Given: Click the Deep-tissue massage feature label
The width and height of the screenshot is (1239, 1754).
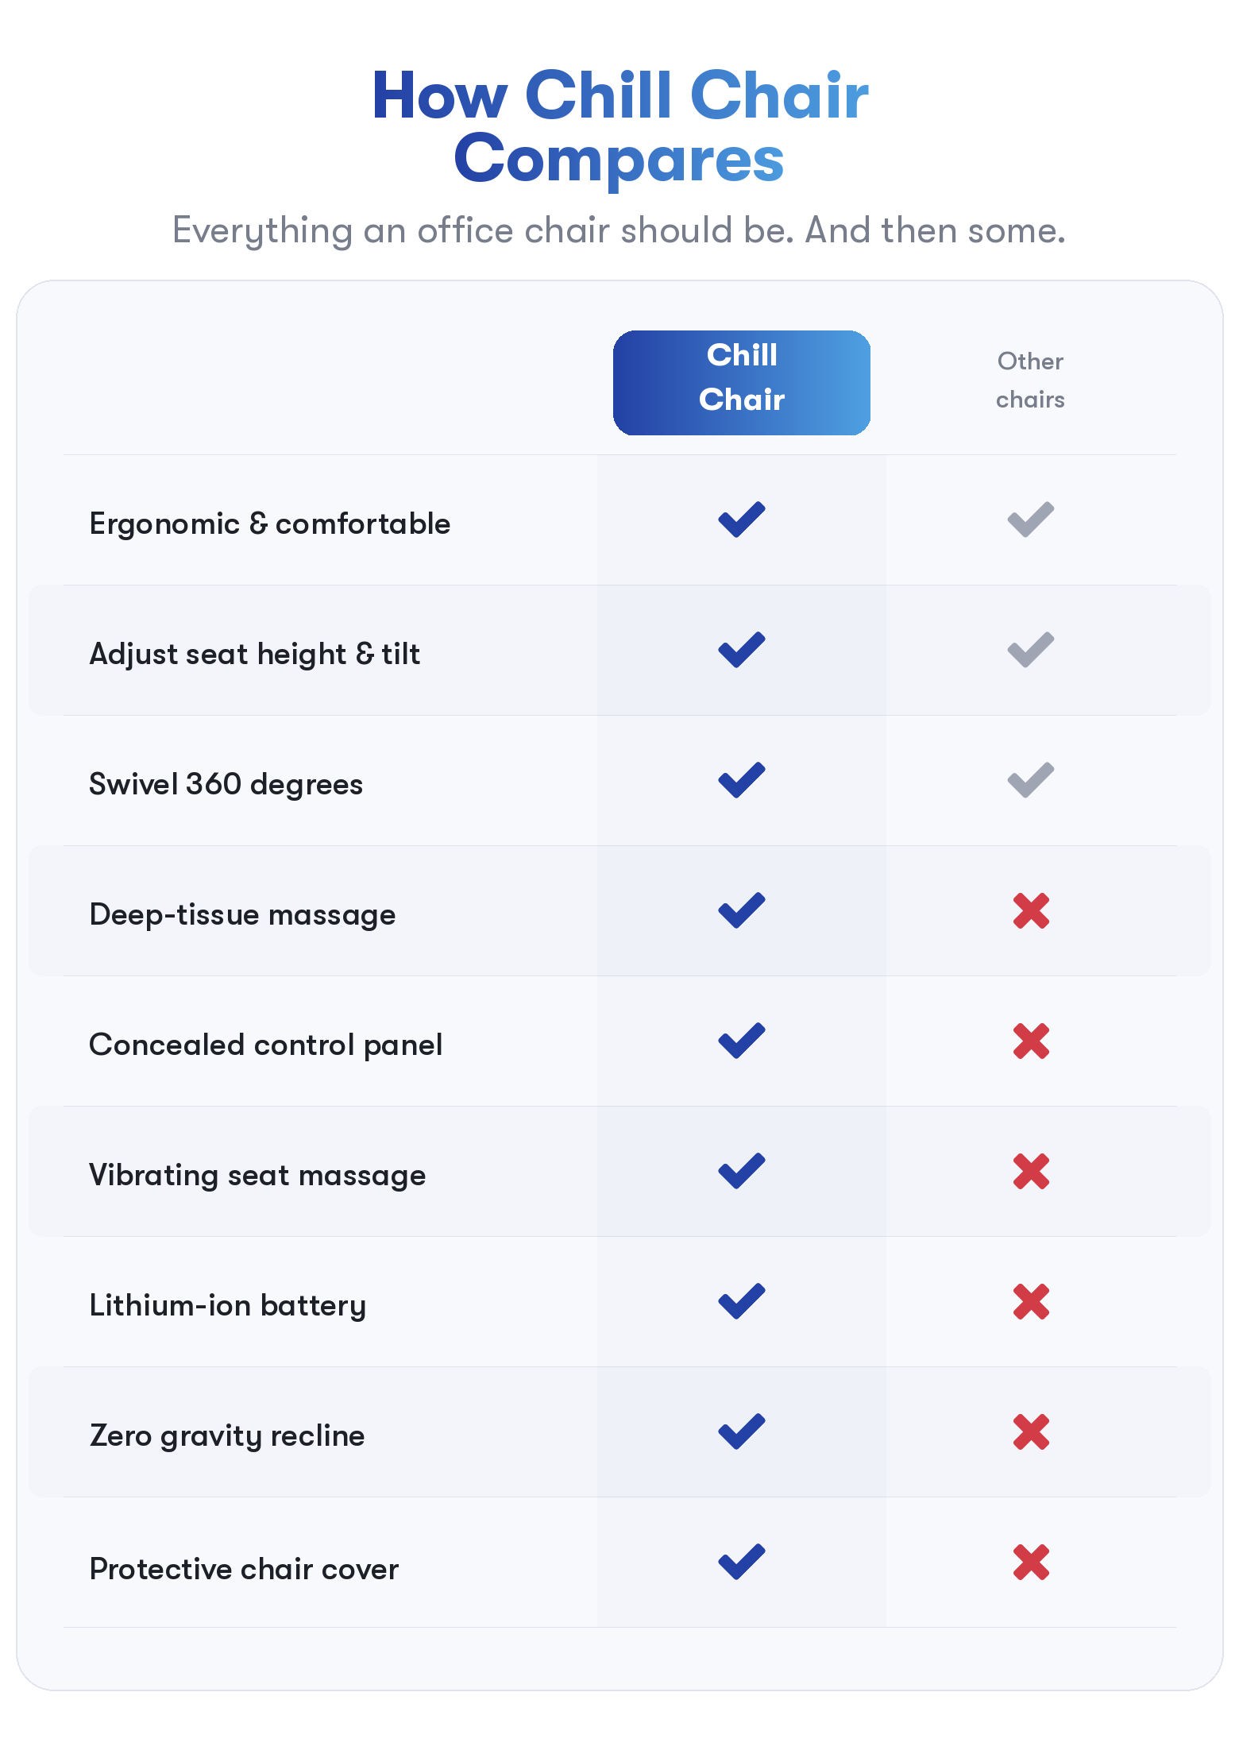Looking at the screenshot, I should (x=242, y=914).
